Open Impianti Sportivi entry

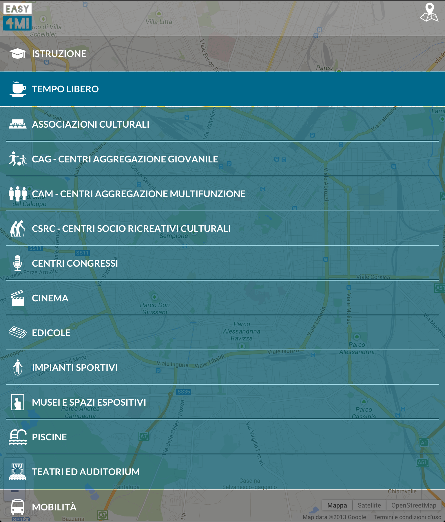222,367
